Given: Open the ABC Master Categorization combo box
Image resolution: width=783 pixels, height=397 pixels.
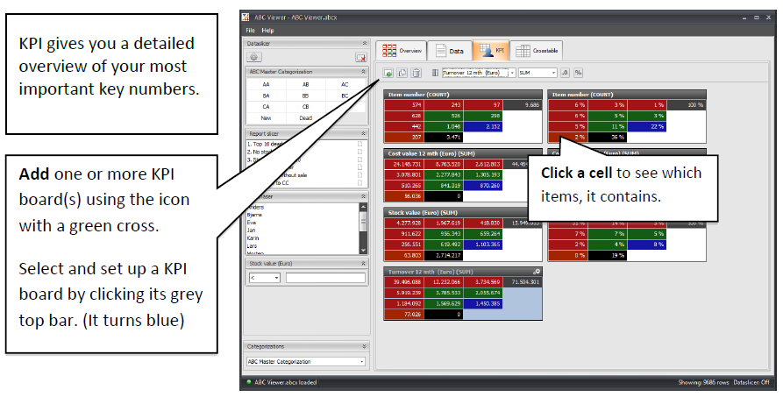Looking at the screenshot, I should pos(306,362).
